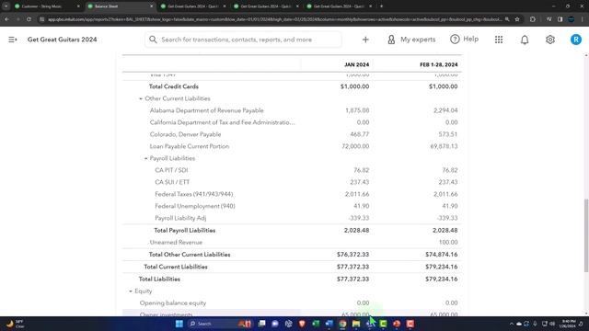The width and height of the screenshot is (589, 331).
Task: Click the CA SUI / ETT row label
Action: tap(172, 182)
